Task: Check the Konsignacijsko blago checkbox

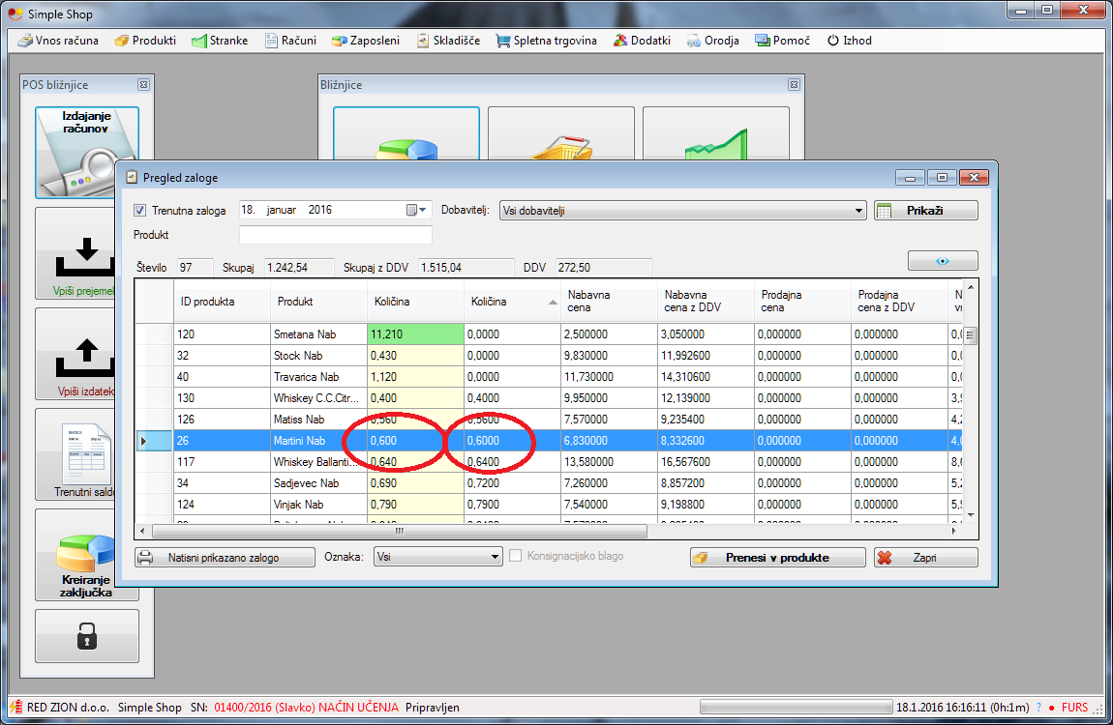Action: pos(516,557)
